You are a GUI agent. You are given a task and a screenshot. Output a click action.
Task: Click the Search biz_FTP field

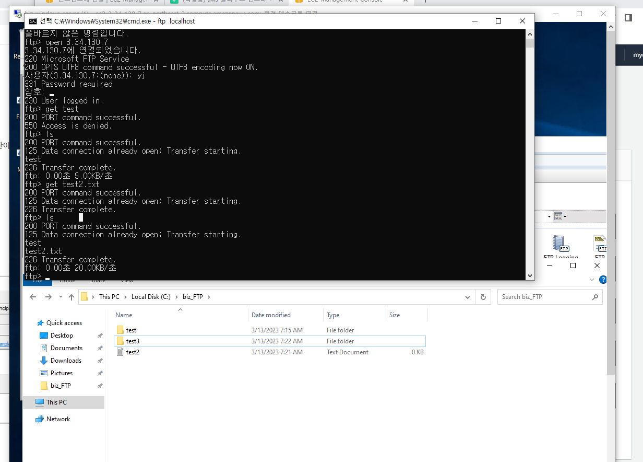pos(550,297)
